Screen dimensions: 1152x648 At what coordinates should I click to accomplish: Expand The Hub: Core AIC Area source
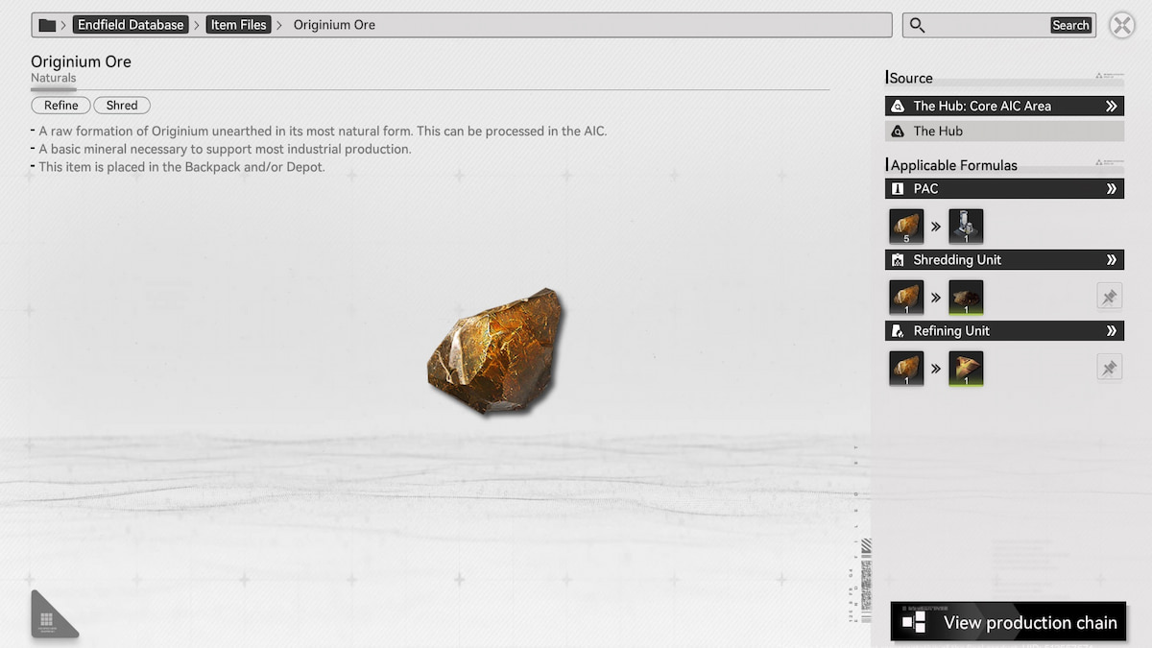[1111, 107]
